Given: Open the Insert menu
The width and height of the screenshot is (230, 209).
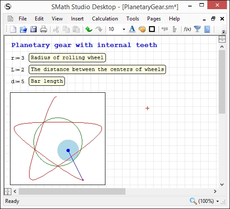Looking at the screenshot, I should click(77, 19).
